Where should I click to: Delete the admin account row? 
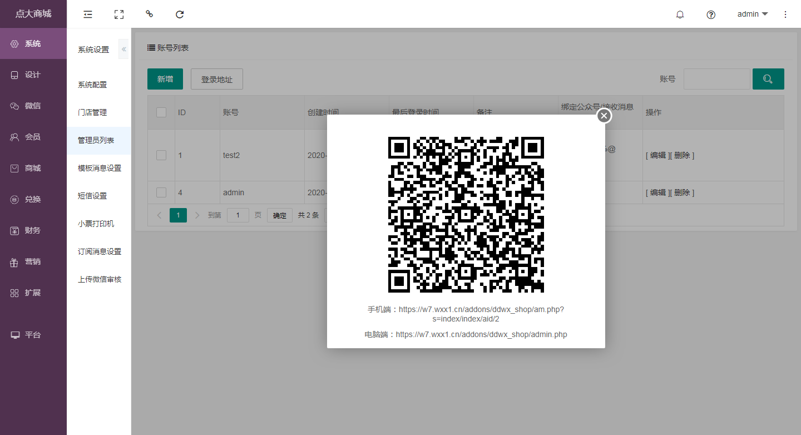point(682,192)
